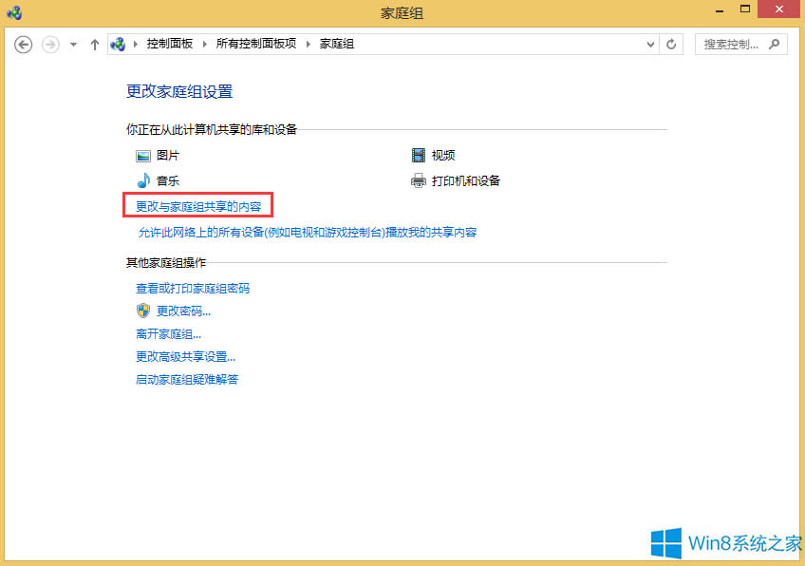Screen dimensions: 805x566
Task: 打开地址栏右侧的下拉列表
Action: pyautogui.click(x=648, y=44)
